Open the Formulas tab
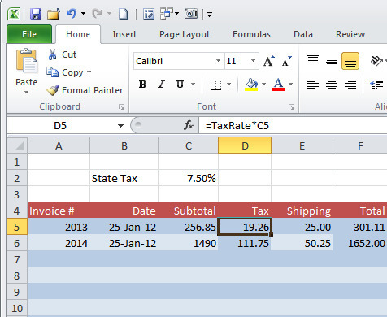The width and height of the screenshot is (387, 317). (x=251, y=34)
